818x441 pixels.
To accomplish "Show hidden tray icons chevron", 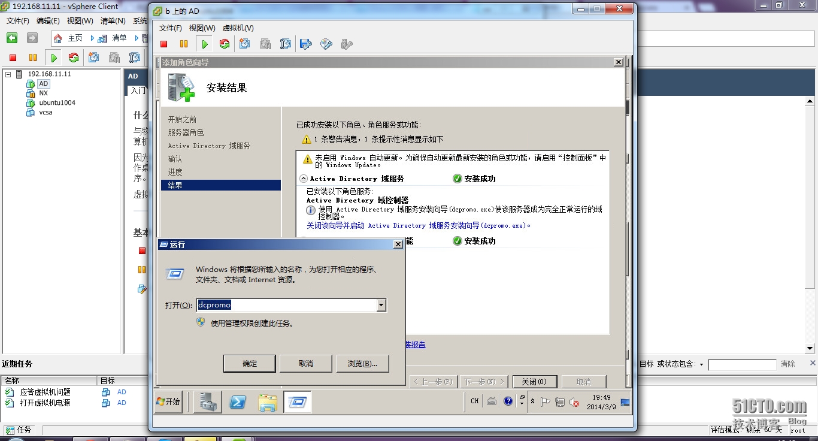I will click(x=532, y=401).
